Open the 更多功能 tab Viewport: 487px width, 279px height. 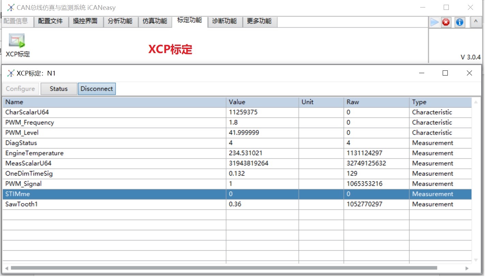click(x=259, y=21)
